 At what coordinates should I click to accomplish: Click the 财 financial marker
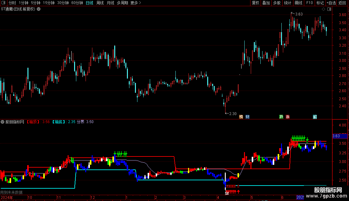click(247, 117)
